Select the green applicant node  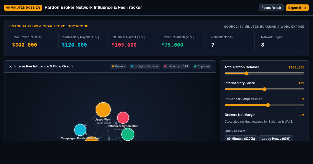pos(128,134)
